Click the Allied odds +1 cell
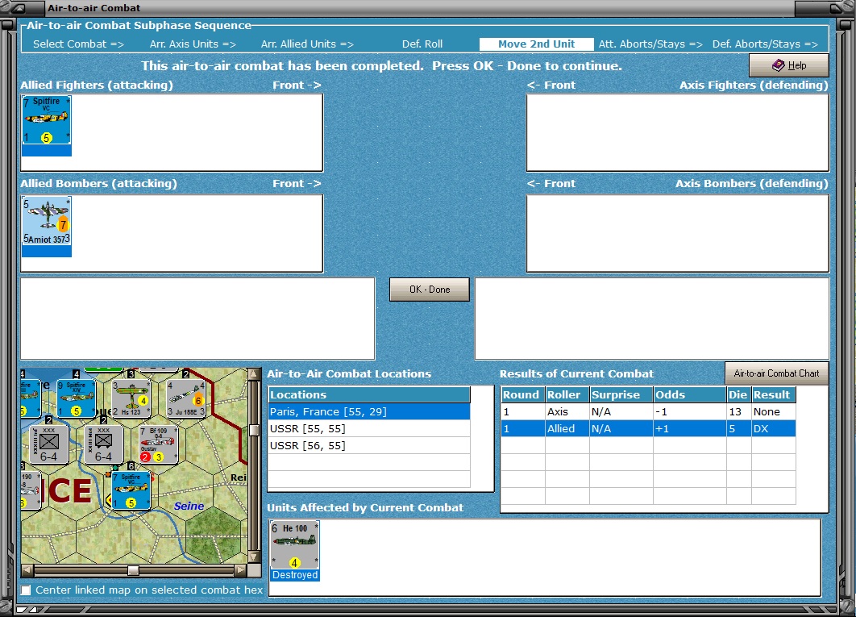Viewport: 856px width, 617px height. pos(689,428)
